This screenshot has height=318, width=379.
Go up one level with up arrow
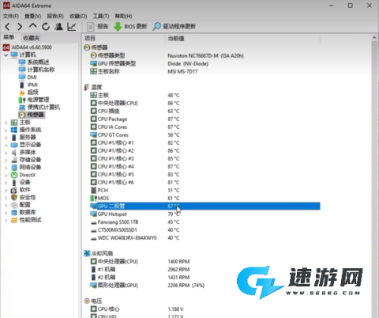pos(33,26)
